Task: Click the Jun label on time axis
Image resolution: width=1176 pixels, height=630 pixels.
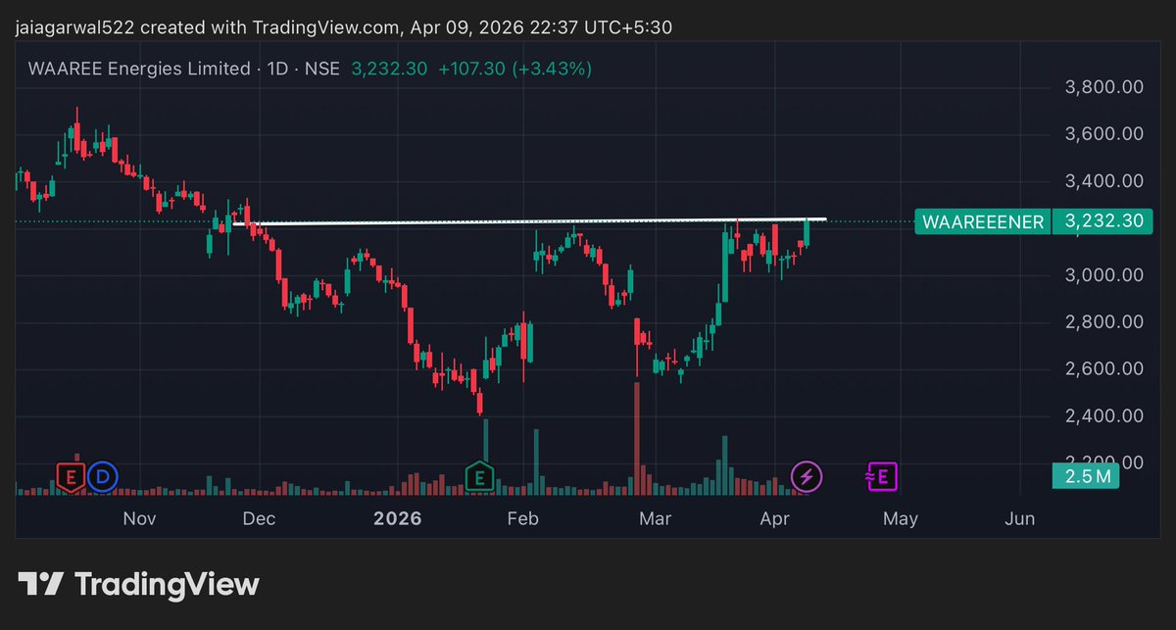Action: click(1019, 518)
